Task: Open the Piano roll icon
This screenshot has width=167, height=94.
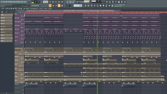Action: pos(88,5)
